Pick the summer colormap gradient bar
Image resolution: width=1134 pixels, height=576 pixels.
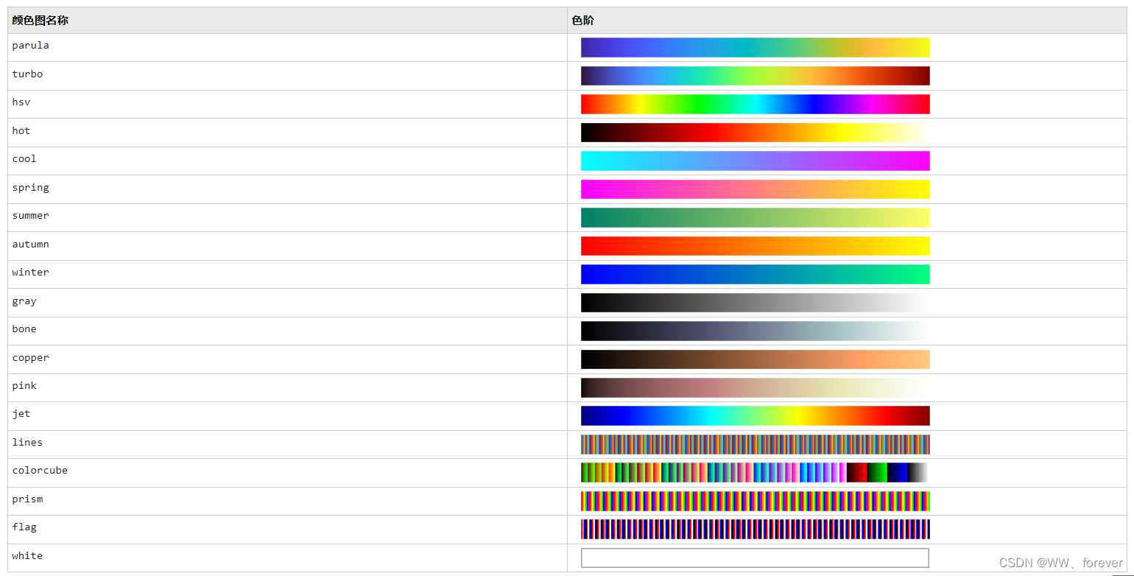point(755,217)
